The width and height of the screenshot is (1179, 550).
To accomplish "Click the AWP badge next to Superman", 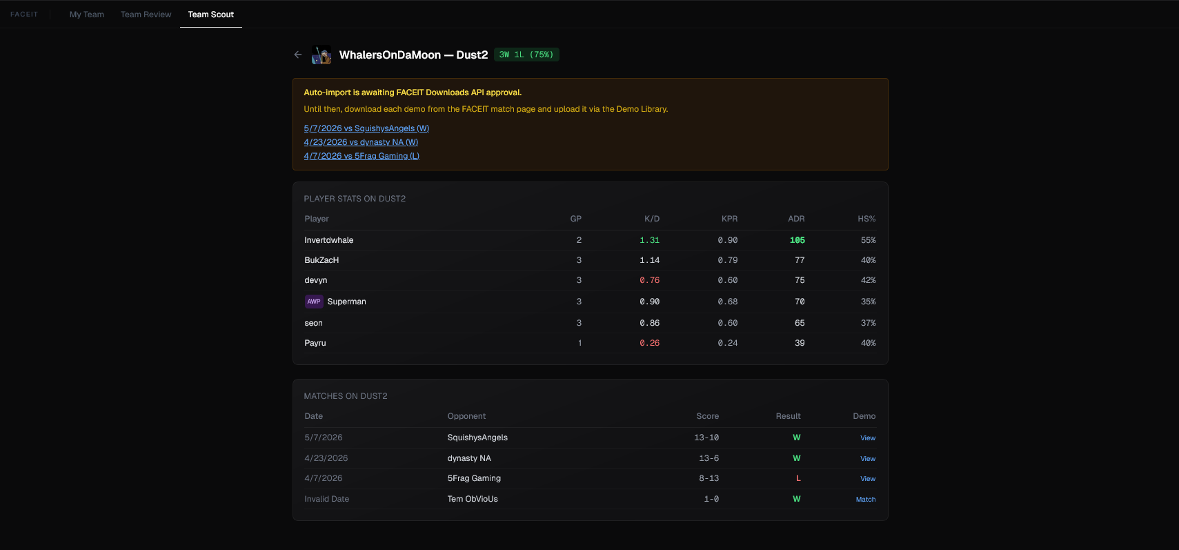I will point(314,302).
